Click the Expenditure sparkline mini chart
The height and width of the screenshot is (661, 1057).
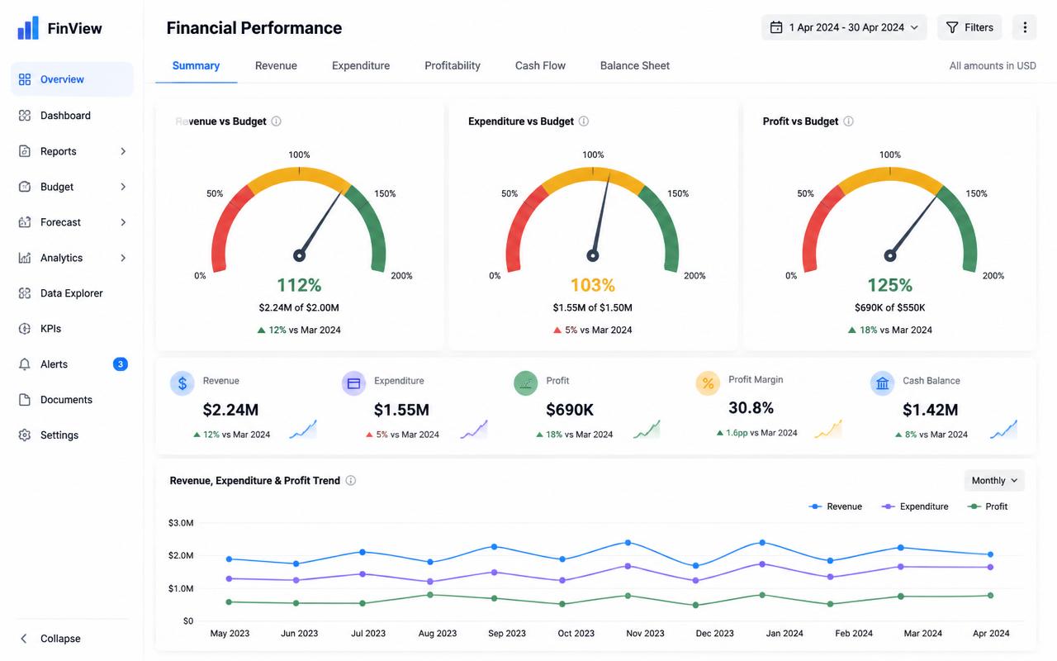475,430
